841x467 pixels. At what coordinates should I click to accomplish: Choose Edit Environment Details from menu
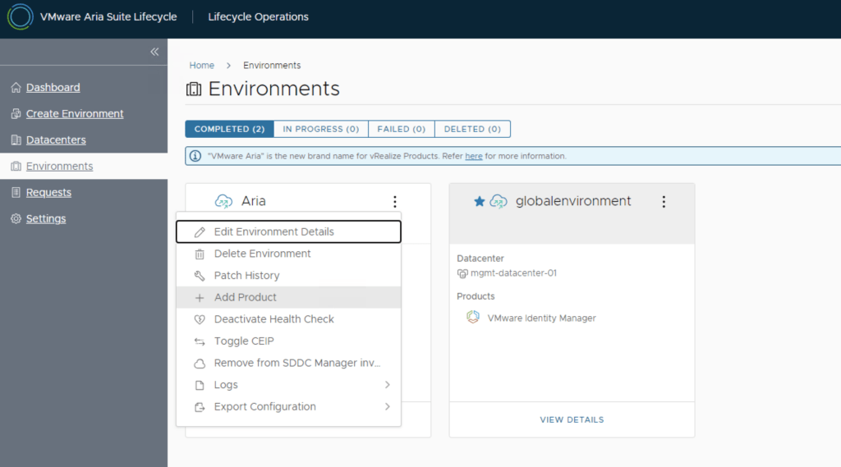click(x=273, y=232)
